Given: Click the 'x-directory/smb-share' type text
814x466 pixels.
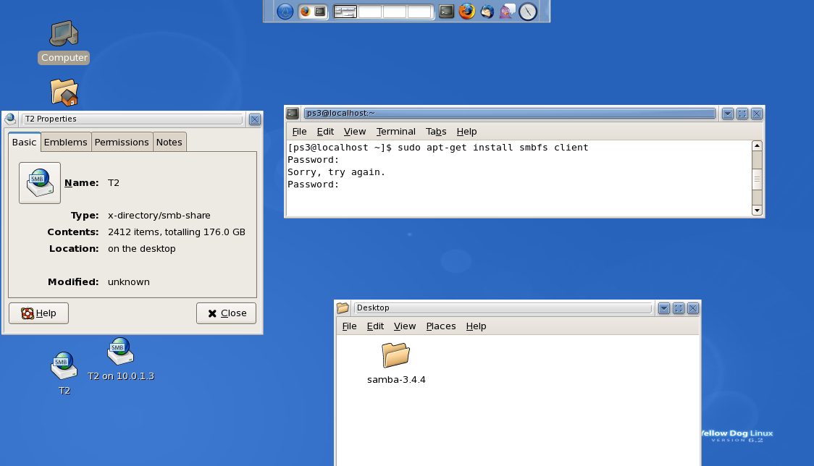Looking at the screenshot, I should pos(159,216).
